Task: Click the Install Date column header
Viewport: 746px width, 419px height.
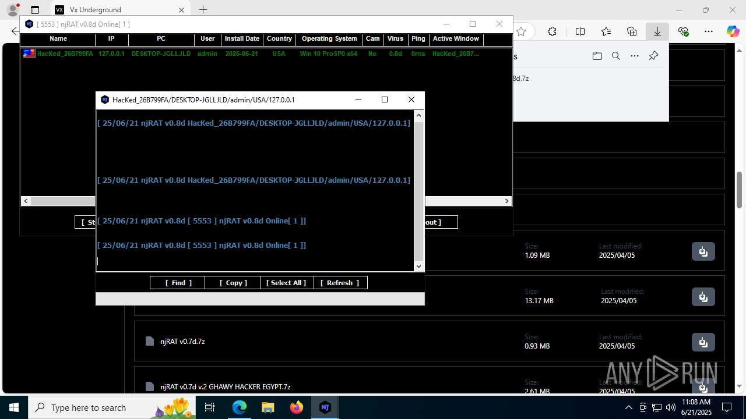Action: pyautogui.click(x=242, y=39)
